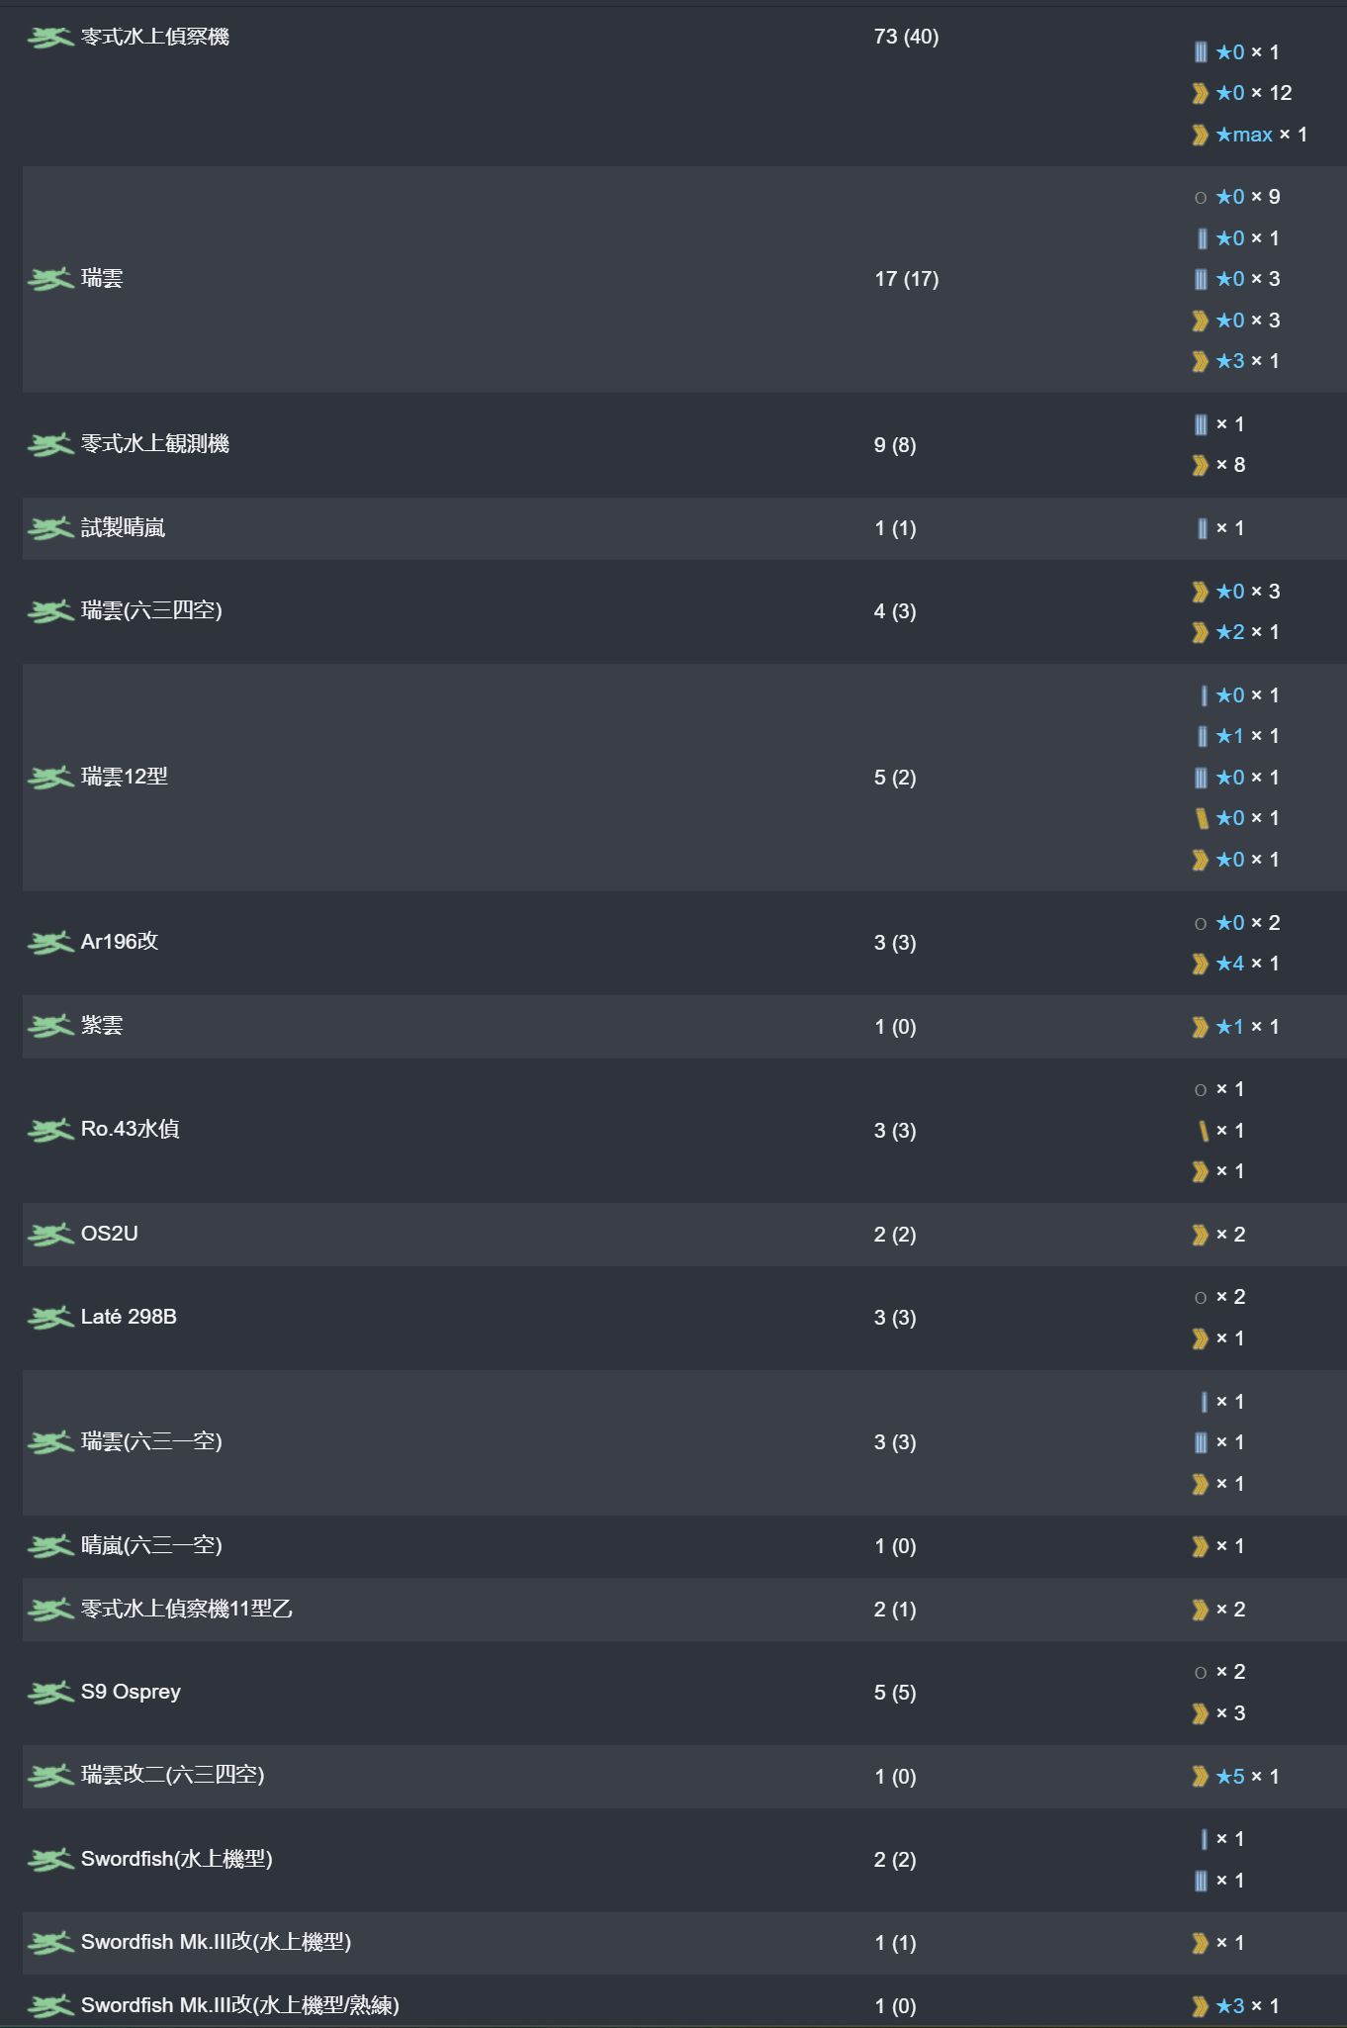Select the 瑞雲12型 equipment name
This screenshot has height=2028, width=1347.
(125, 777)
